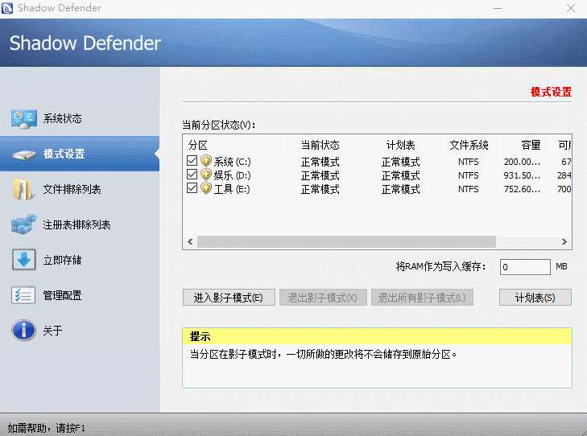Click the 931.50... capacity value

(x=522, y=175)
